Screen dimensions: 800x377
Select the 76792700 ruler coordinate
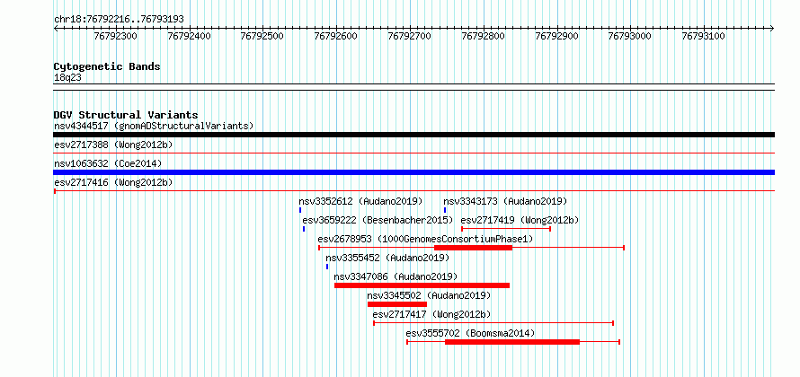[410, 37]
